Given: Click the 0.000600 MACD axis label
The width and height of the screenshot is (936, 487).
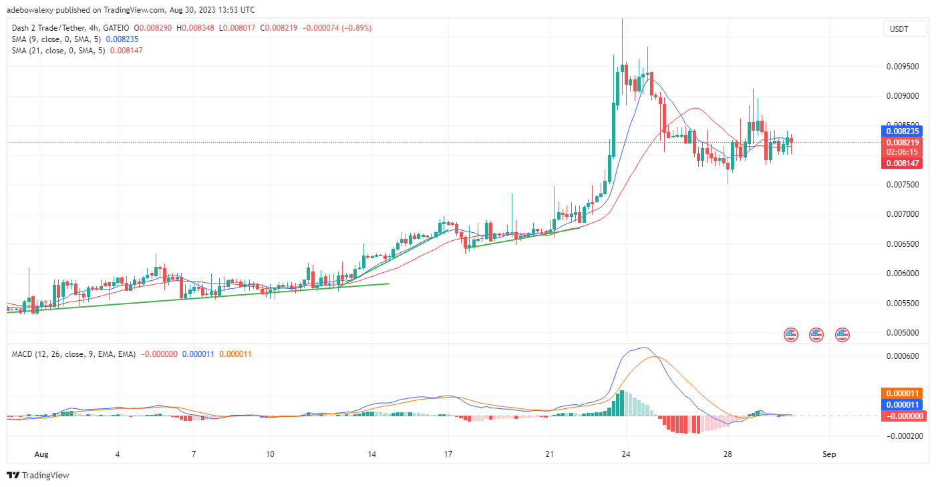Looking at the screenshot, I should 903,356.
